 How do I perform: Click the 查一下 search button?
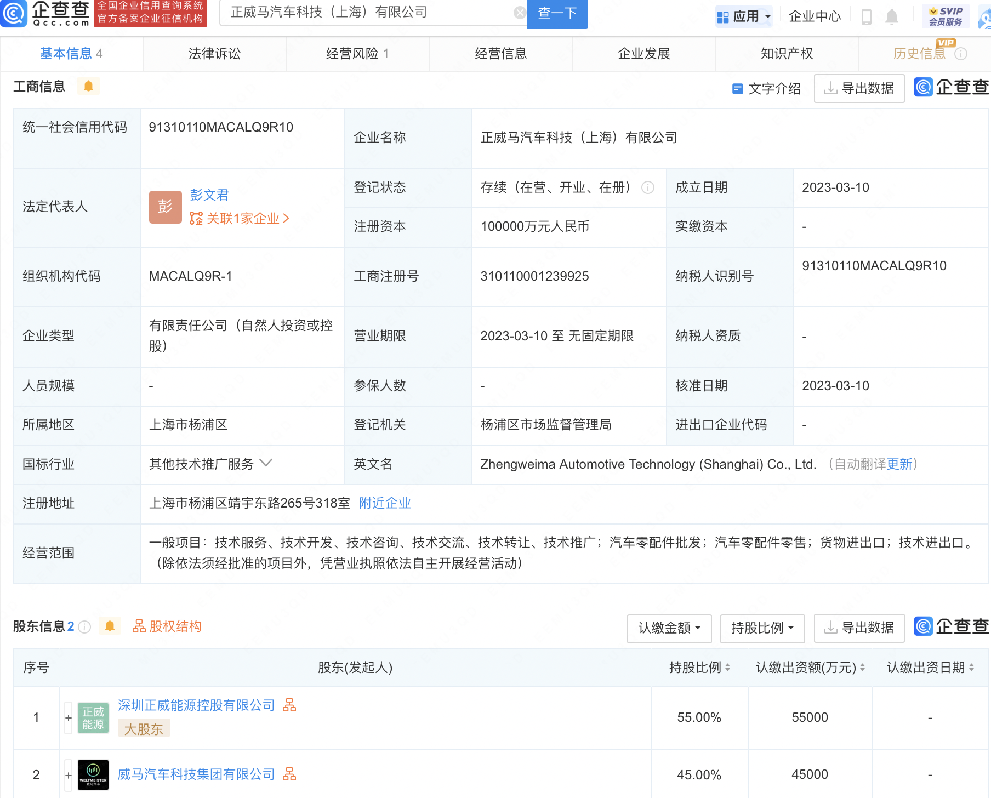pos(557,14)
